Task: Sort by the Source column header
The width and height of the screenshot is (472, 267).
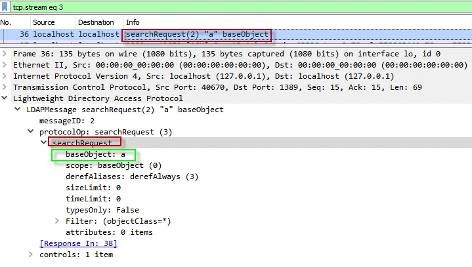Action: (x=44, y=22)
